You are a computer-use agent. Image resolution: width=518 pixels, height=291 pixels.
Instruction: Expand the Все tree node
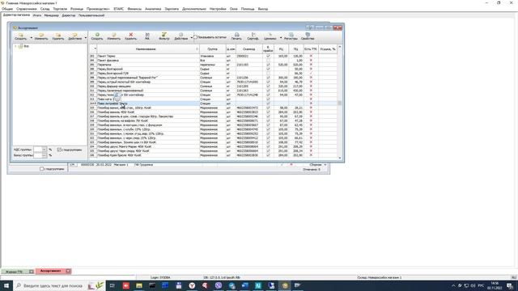(15, 46)
